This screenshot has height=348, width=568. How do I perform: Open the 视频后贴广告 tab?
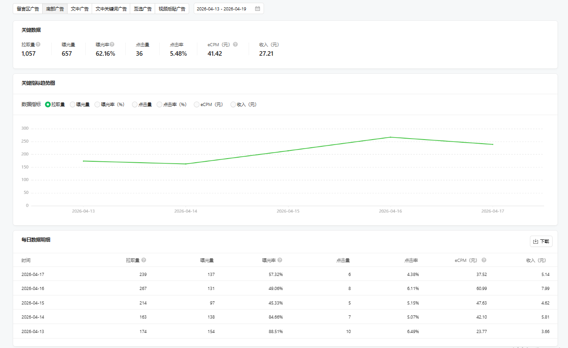coord(172,9)
